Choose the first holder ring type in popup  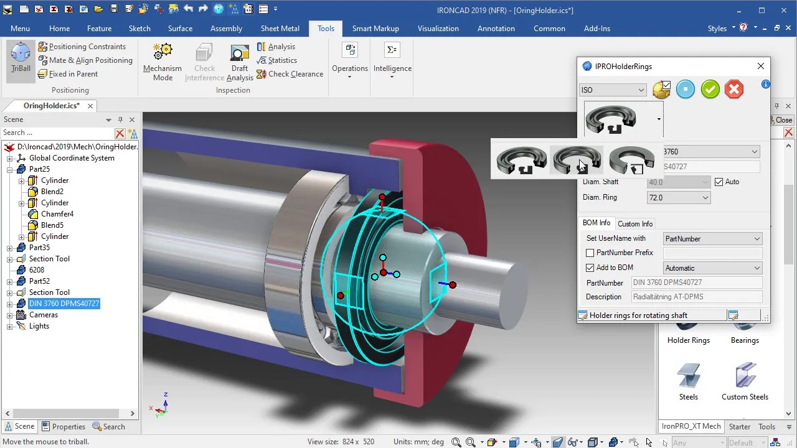point(522,161)
